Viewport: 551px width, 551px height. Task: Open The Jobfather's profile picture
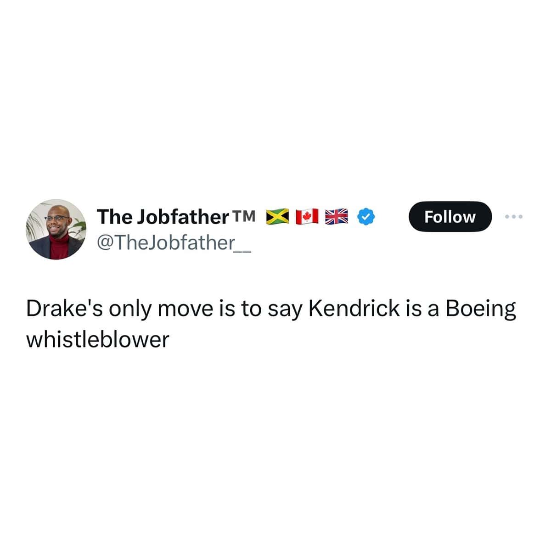click(x=56, y=229)
